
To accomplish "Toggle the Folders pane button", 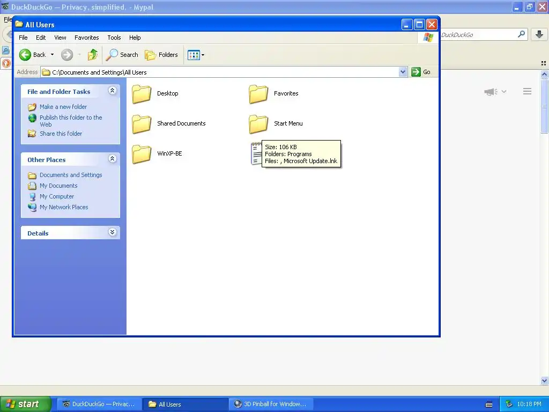I will 161,55.
